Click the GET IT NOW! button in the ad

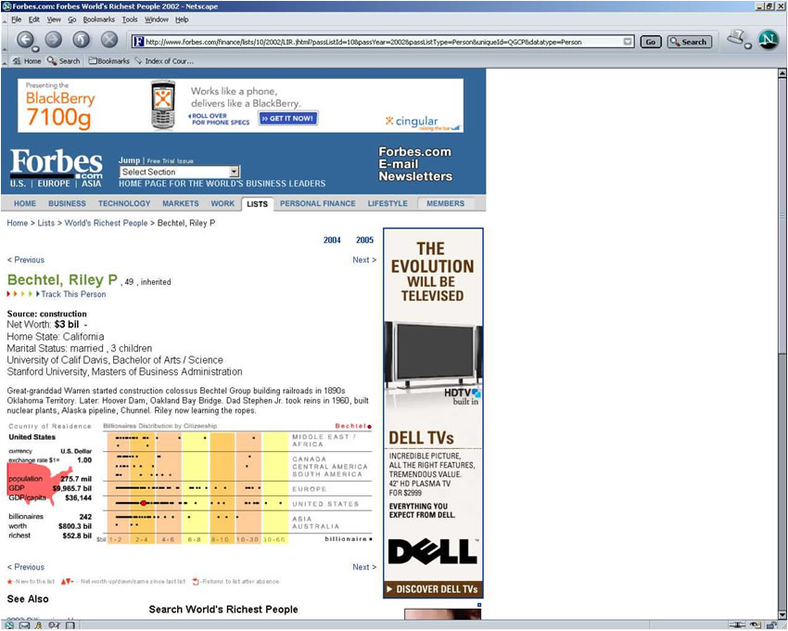(x=288, y=118)
